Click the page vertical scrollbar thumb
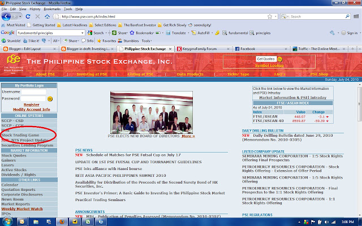The image size is (362, 226). point(360,104)
